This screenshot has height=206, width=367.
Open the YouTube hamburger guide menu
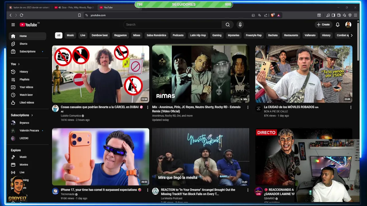coord(13,25)
